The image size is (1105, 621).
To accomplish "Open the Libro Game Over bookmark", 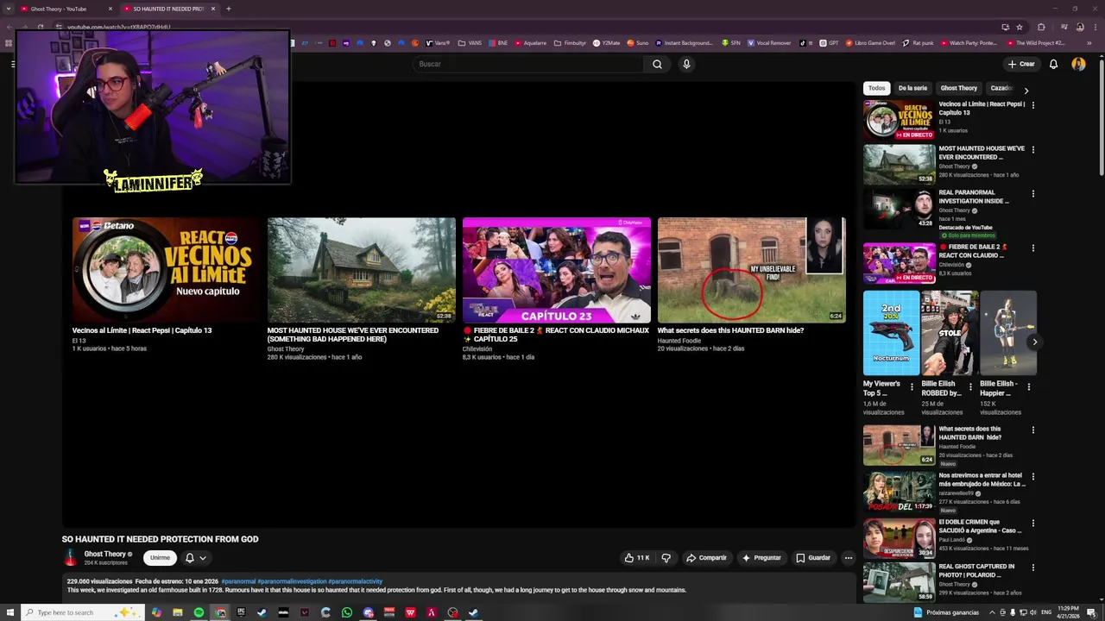I will coord(870,43).
